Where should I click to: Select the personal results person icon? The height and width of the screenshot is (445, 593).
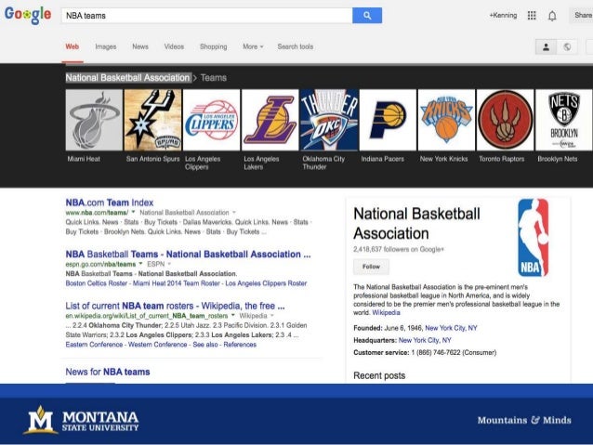(x=546, y=46)
